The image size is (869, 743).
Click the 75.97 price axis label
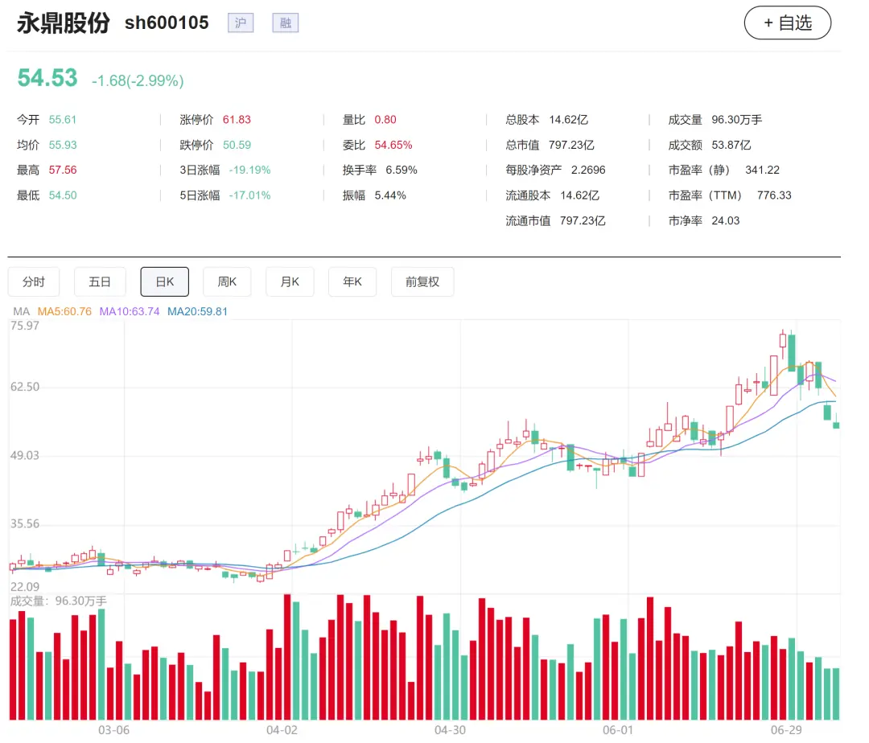pos(25,326)
